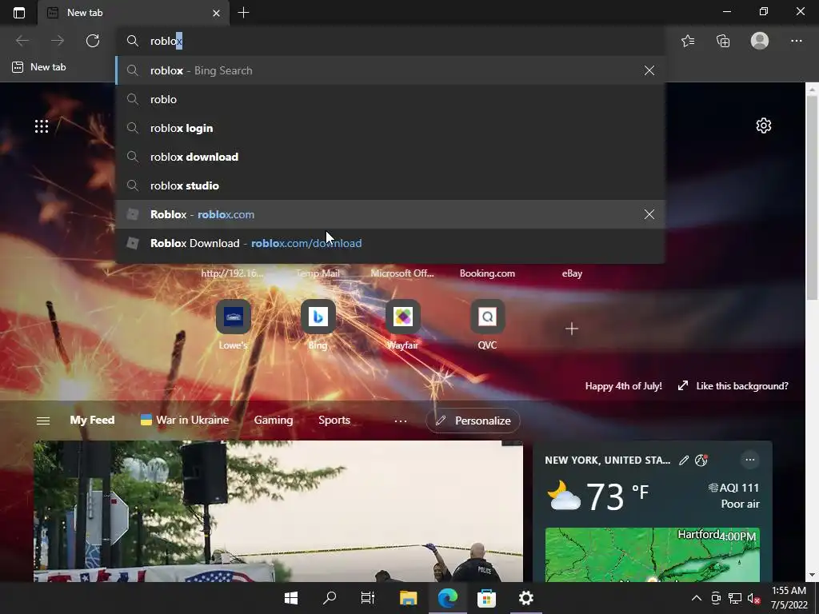Viewport: 819px width, 614px height.
Task: Switch to War in Ukraine tab
Action: [185, 420]
